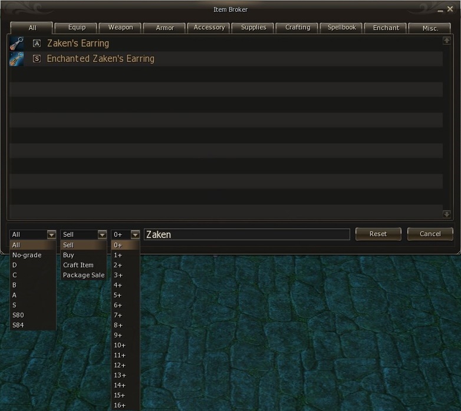
Task: Click the S-grade badge beside Enchanted Zaken's Earring
Action: click(x=37, y=59)
